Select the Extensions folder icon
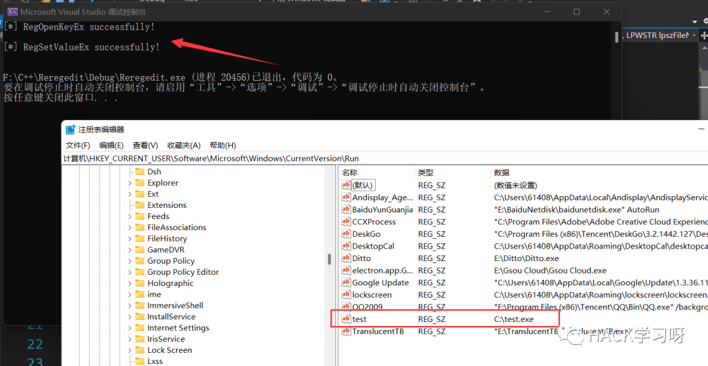This screenshot has width=708, height=366. point(140,205)
